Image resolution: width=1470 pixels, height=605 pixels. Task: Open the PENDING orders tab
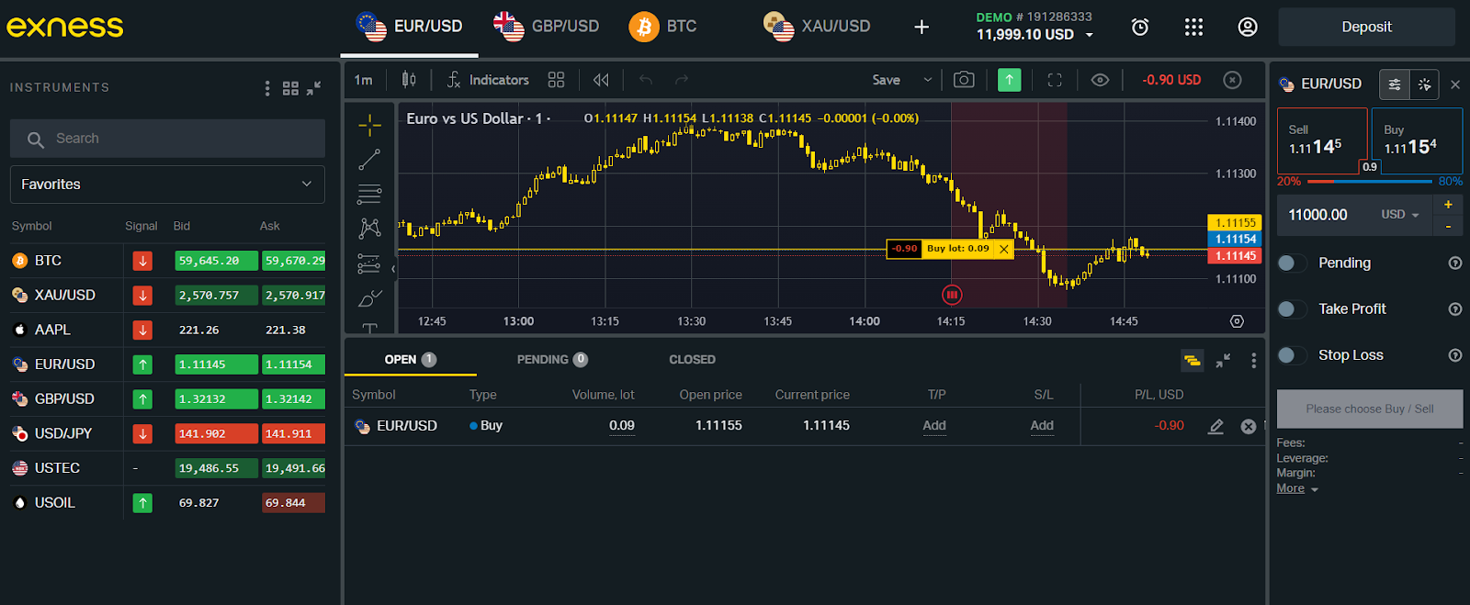pyautogui.click(x=552, y=360)
